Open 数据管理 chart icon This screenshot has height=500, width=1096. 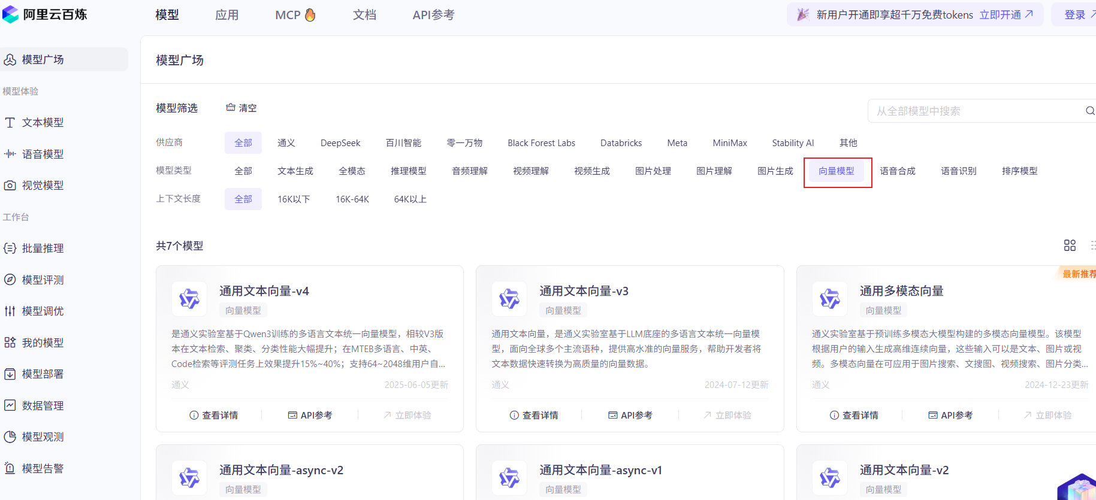coord(10,405)
